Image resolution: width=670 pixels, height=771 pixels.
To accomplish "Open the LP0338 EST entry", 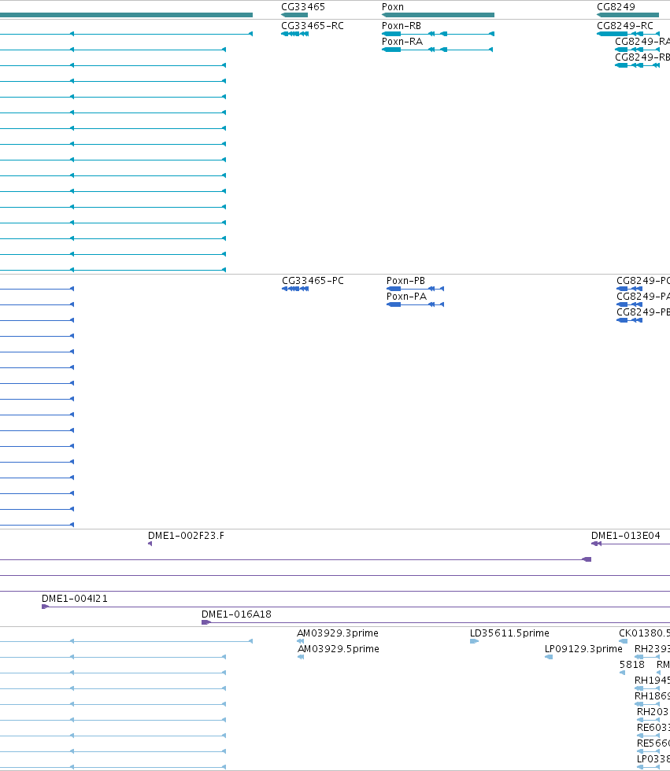I will 649,767.
